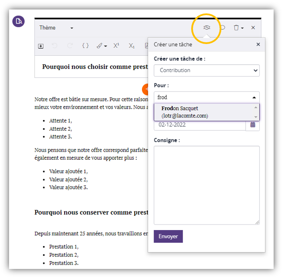This screenshot has width=287, height=278.
Task: Click the Envoyer button
Action: pos(168,237)
